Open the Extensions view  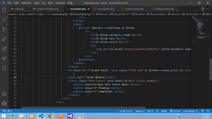click(4, 49)
